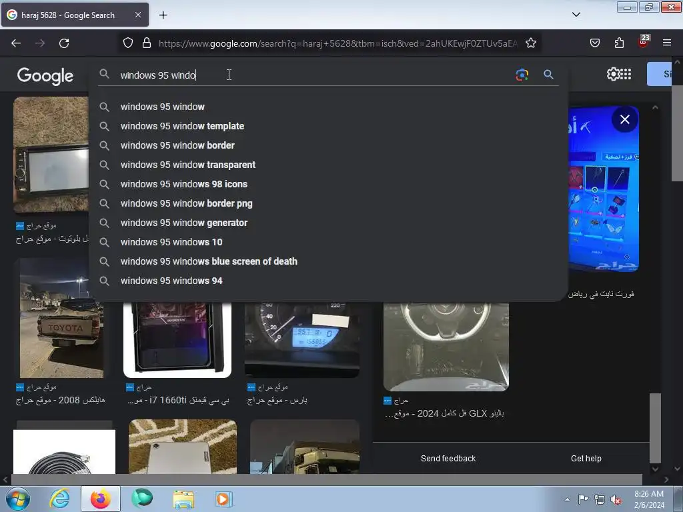683x512 pixels.
Task: Search by image with Google Lens
Action: pyautogui.click(x=522, y=75)
